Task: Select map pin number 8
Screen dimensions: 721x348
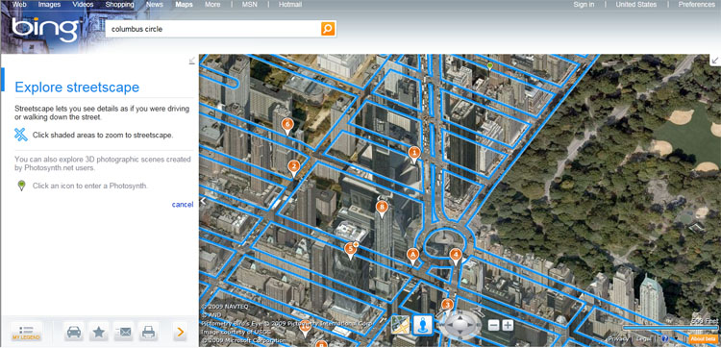Action: pyautogui.click(x=382, y=210)
